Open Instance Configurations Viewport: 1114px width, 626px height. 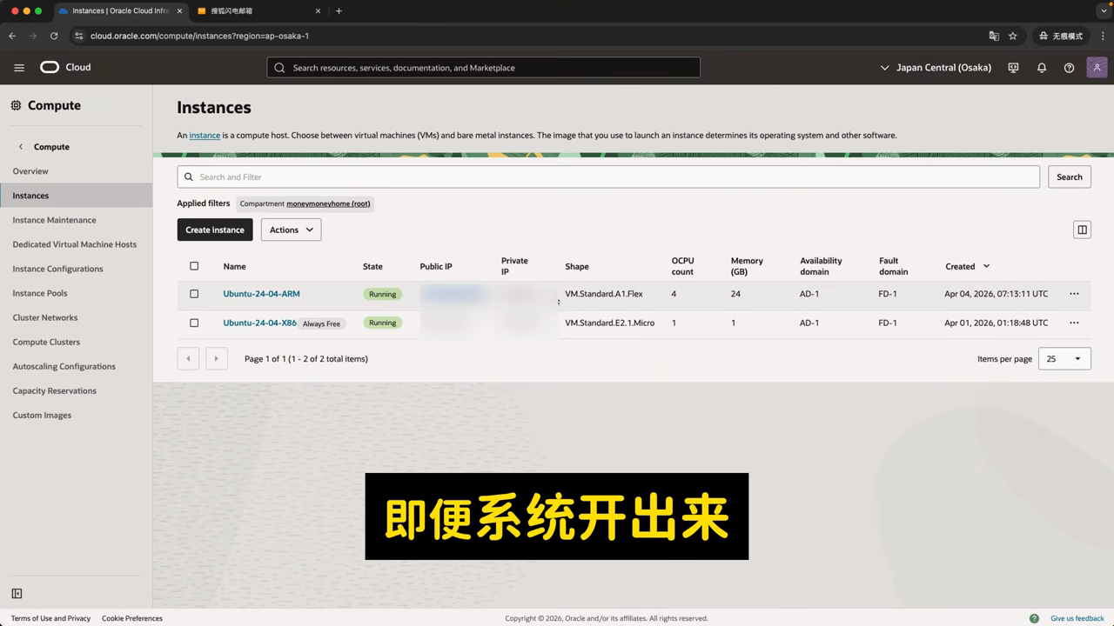pos(57,269)
